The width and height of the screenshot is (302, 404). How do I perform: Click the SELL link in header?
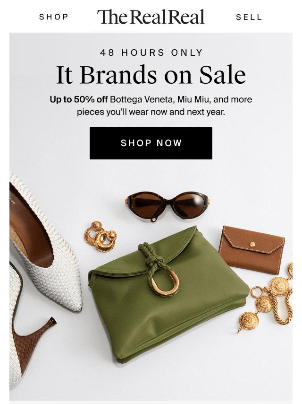249,17
